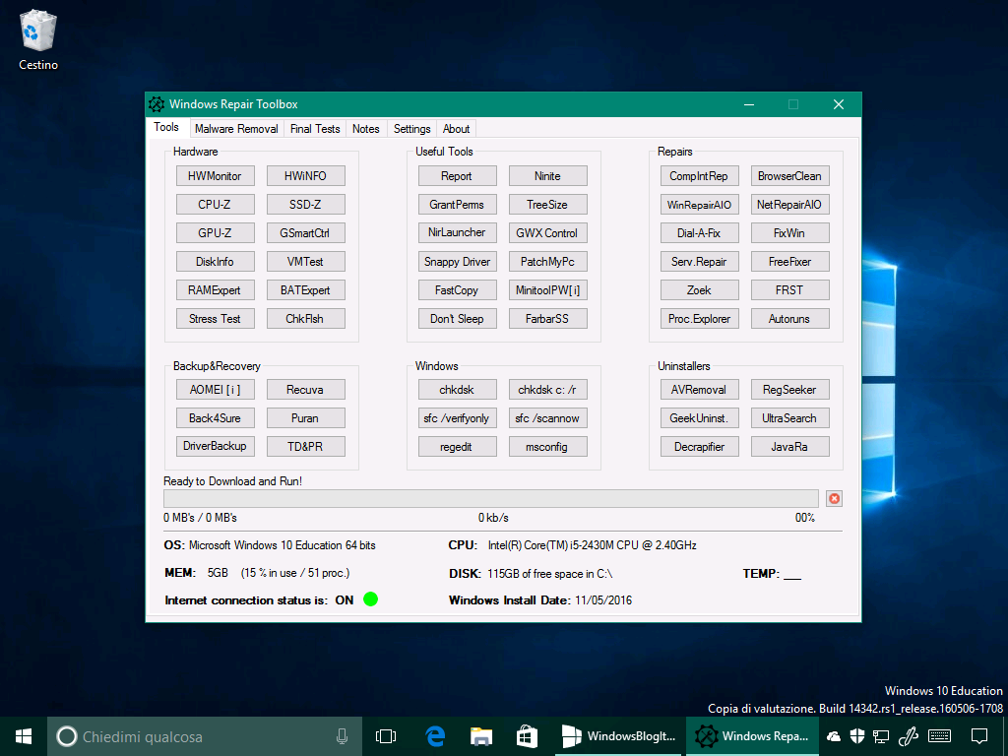Open WinRepairAIO

[700, 205]
